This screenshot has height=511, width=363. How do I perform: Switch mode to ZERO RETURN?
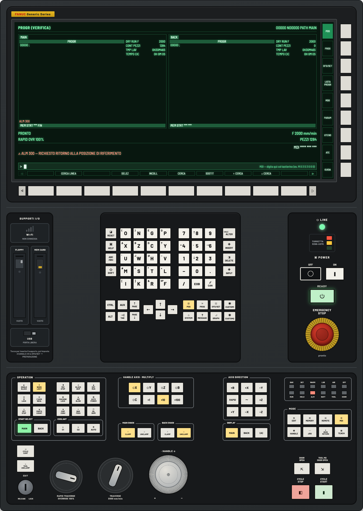(x=326, y=432)
